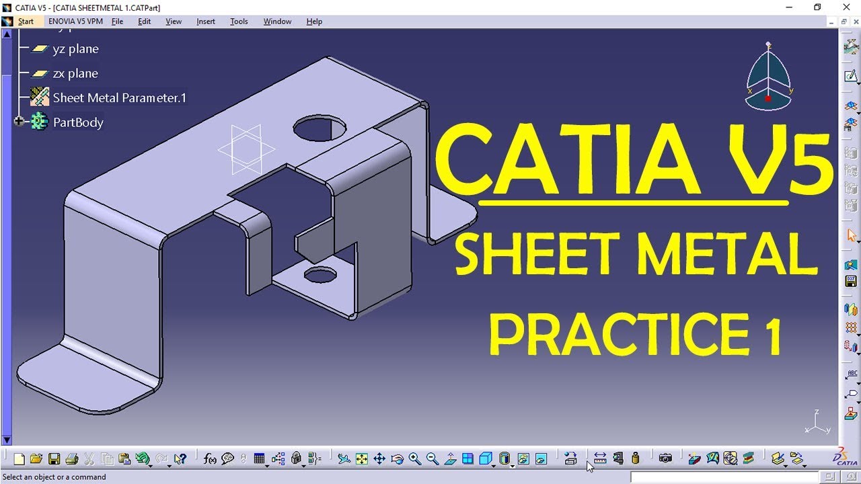Open the Window menu
The height and width of the screenshot is (484, 861).
click(x=277, y=22)
